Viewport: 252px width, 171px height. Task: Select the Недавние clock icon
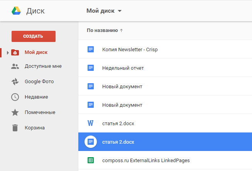15,97
